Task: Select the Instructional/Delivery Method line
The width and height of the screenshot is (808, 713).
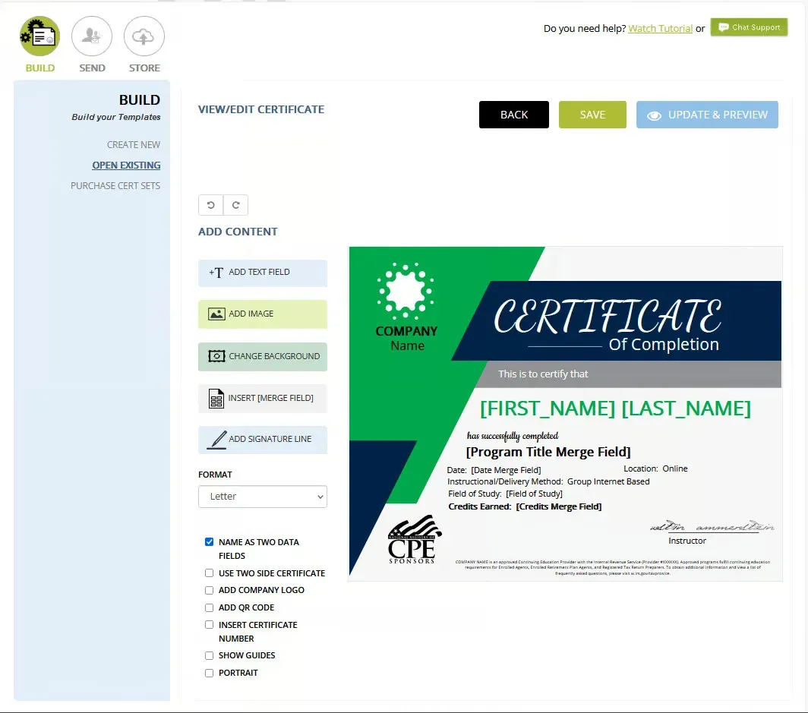Action: click(548, 481)
